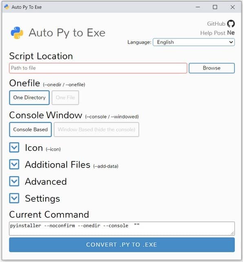Expand the Advanced section chevron
The height and width of the screenshot is (262, 243).
point(14,181)
